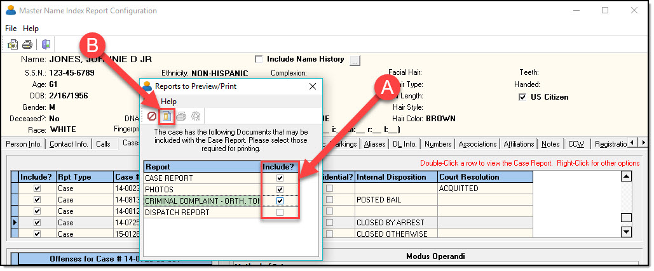Image resolution: width=654 pixels, height=271 pixels.
Task: Close the Reports to Preview/Print dialog
Action: coord(312,86)
